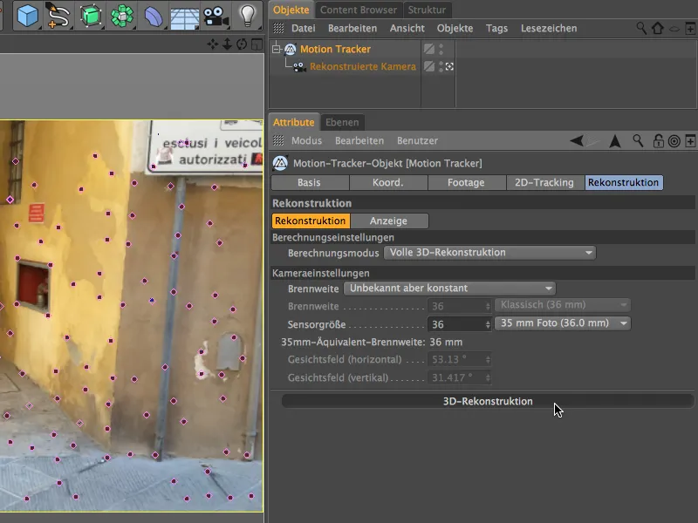The height and width of the screenshot is (523, 698).
Task: Lock the Attribute Manager element
Action: click(658, 141)
